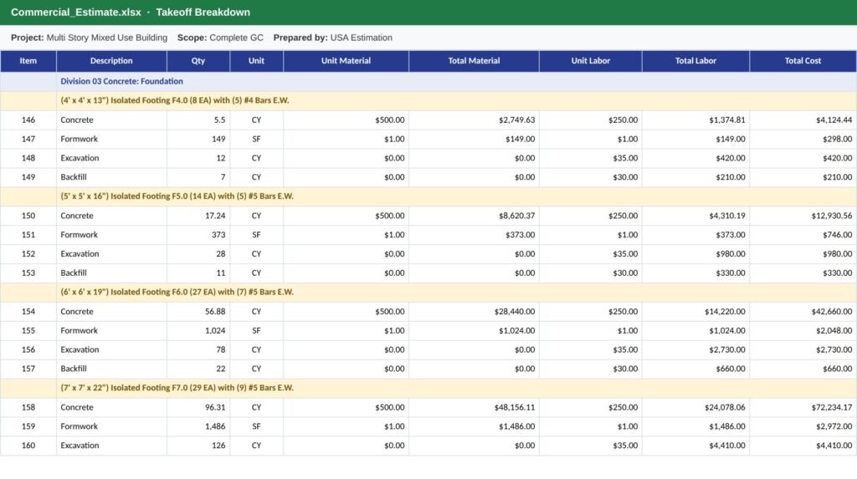Click the Item column header
This screenshot has height=479, width=857.
click(x=28, y=61)
